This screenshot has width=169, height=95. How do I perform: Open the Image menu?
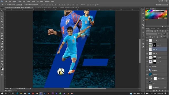point(14,2)
